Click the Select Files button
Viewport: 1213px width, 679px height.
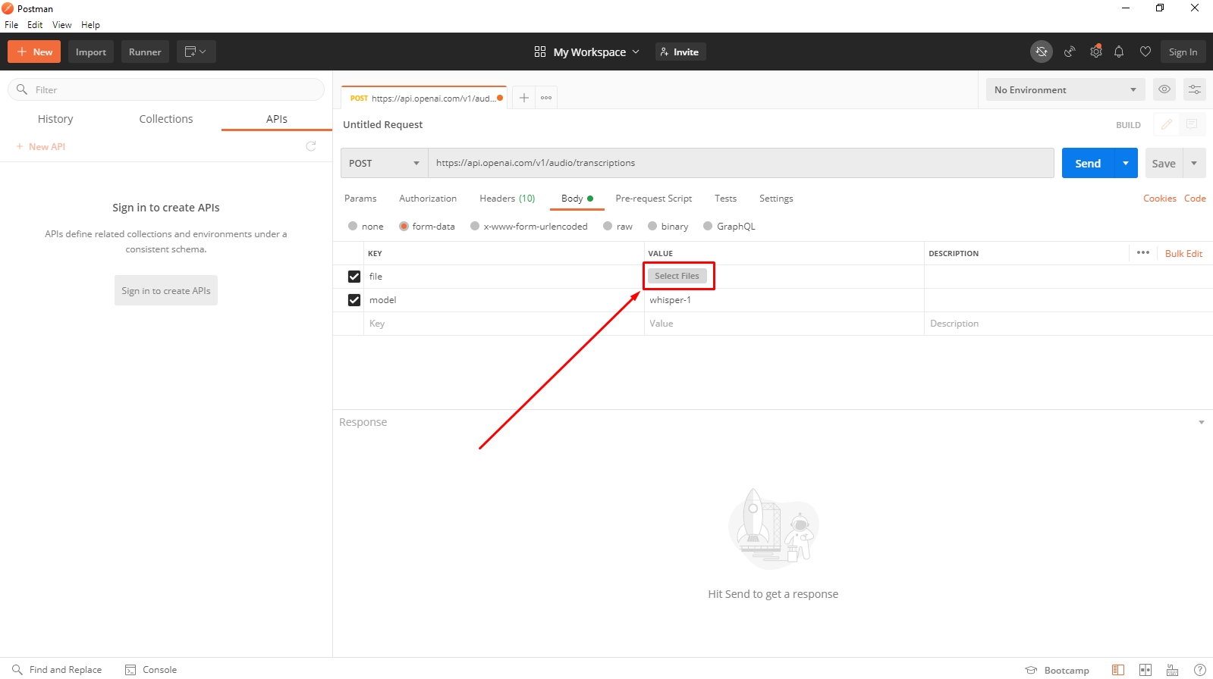(677, 276)
